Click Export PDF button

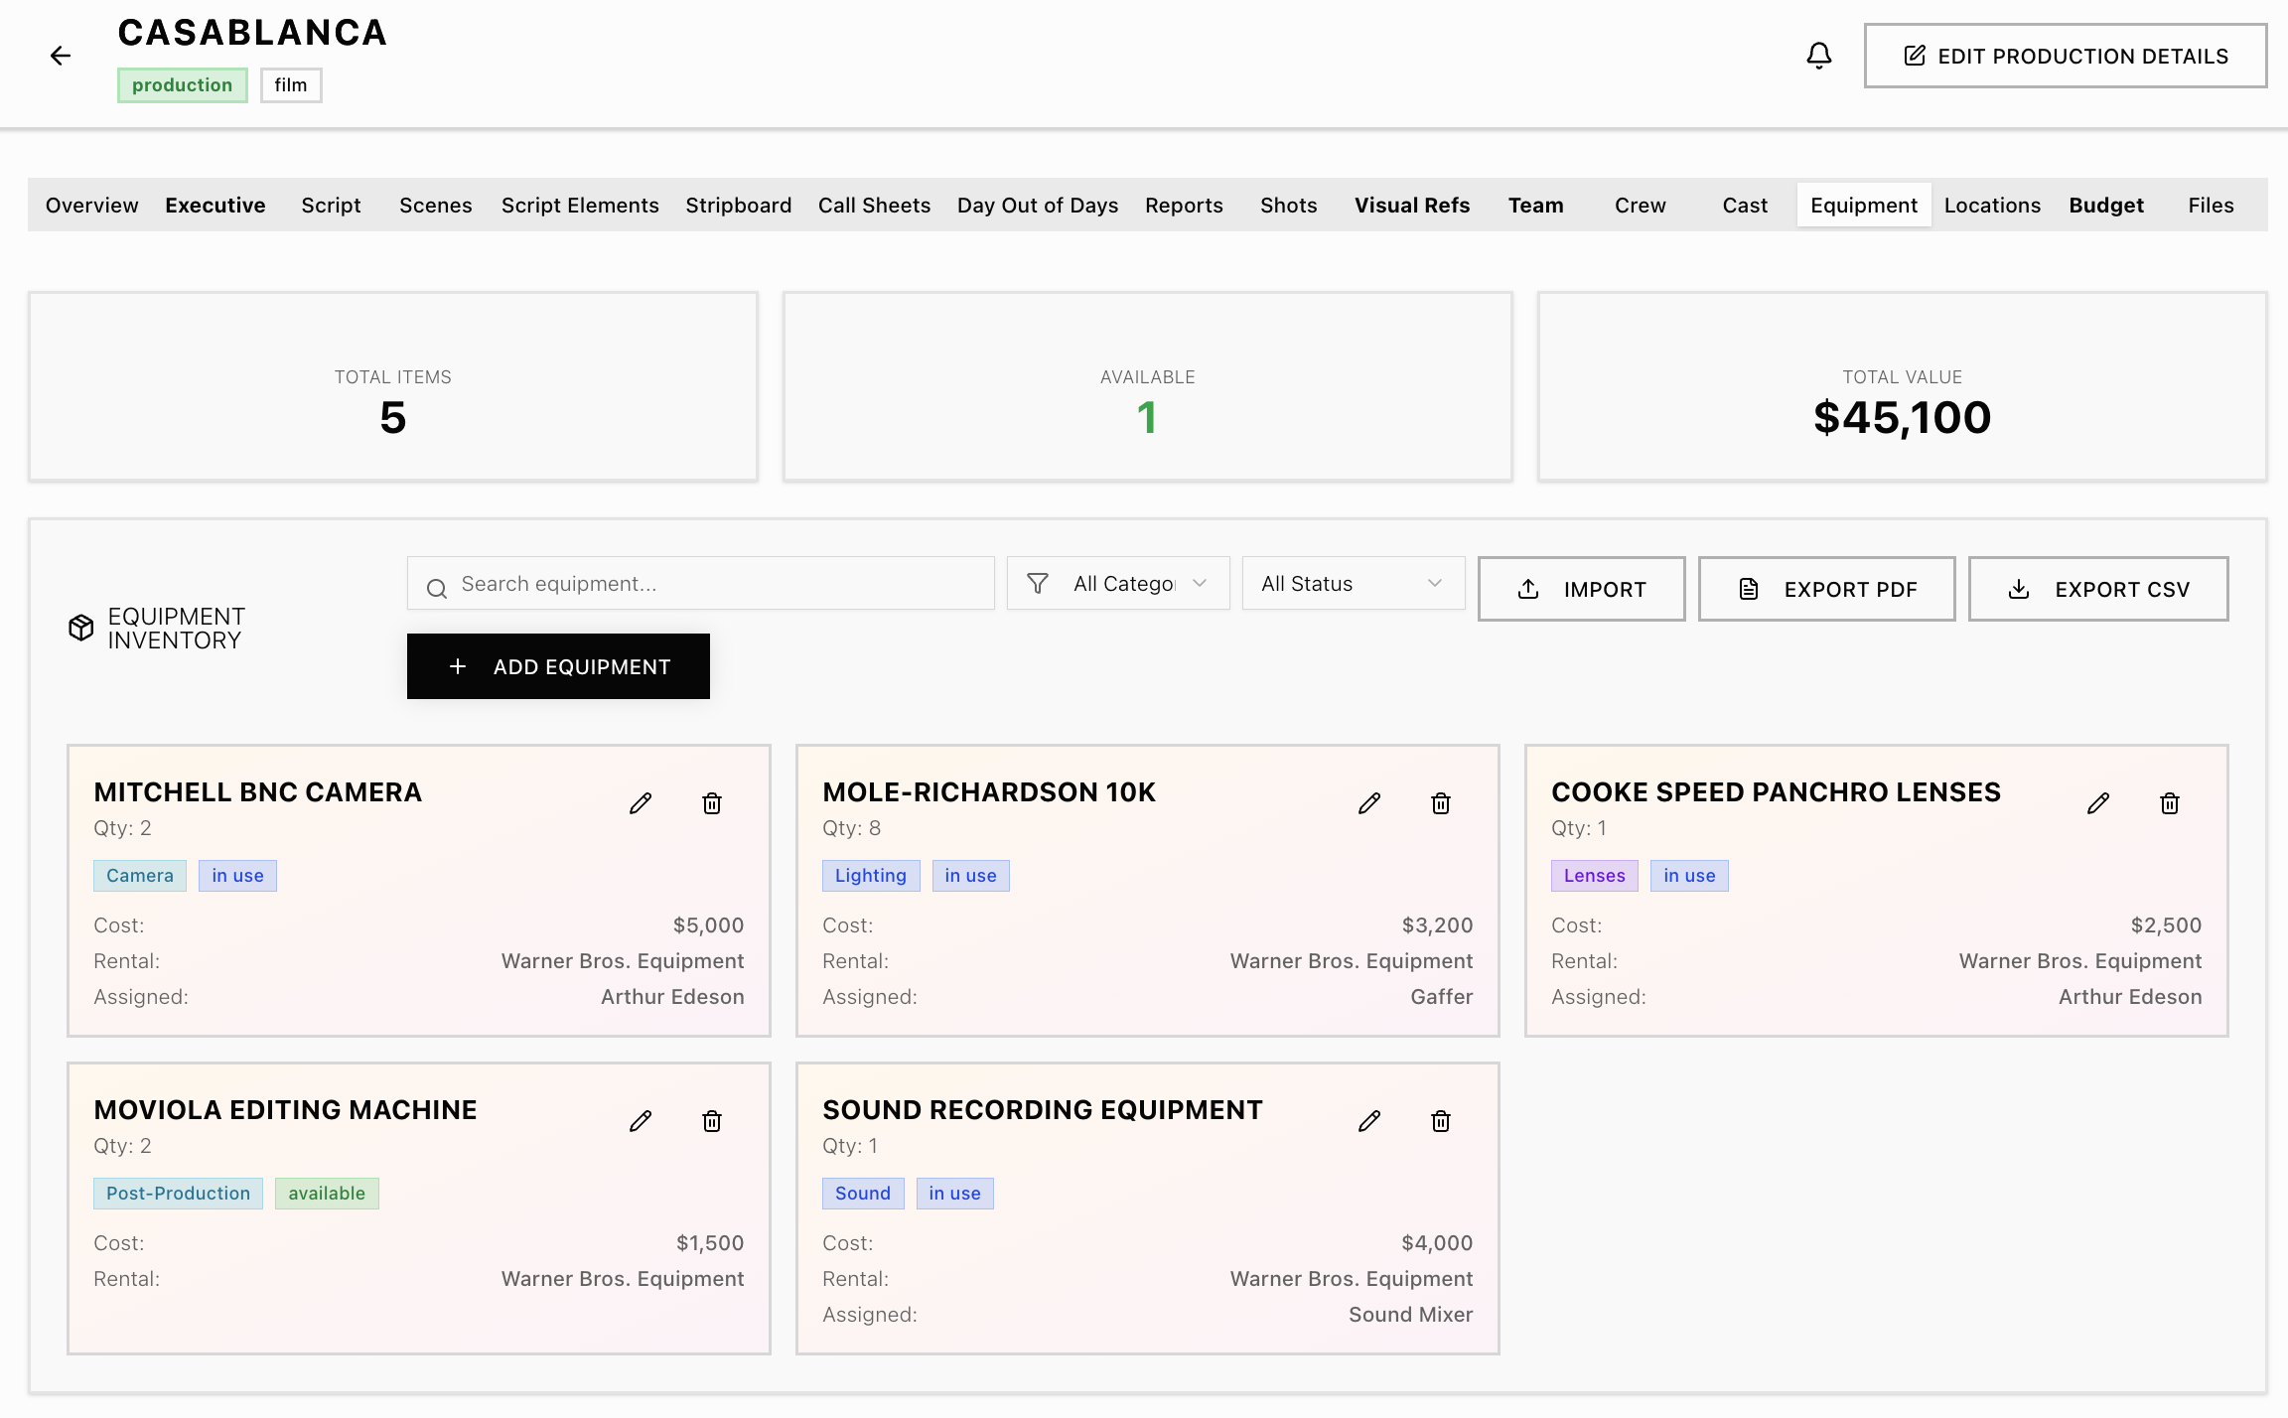click(x=1826, y=589)
